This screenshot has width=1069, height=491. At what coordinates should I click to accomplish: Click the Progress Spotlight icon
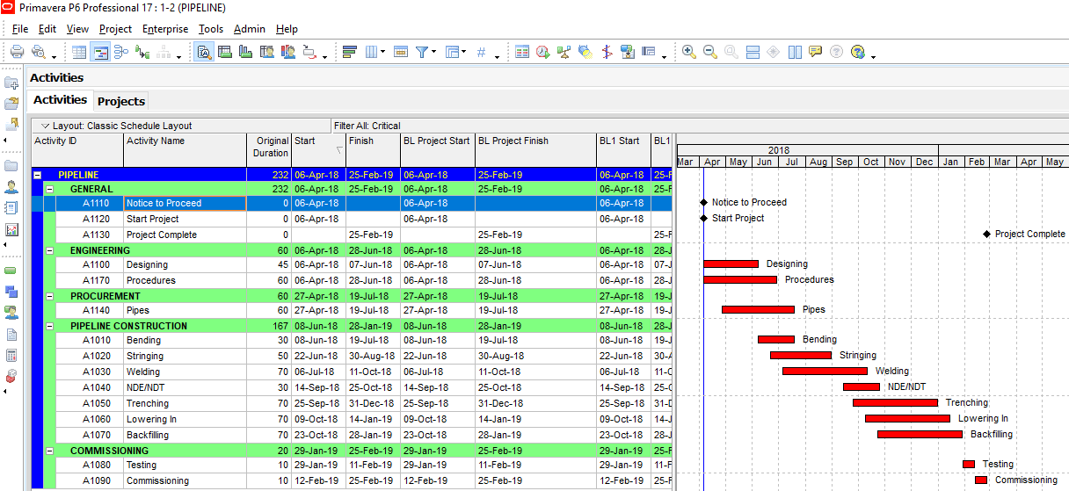585,52
